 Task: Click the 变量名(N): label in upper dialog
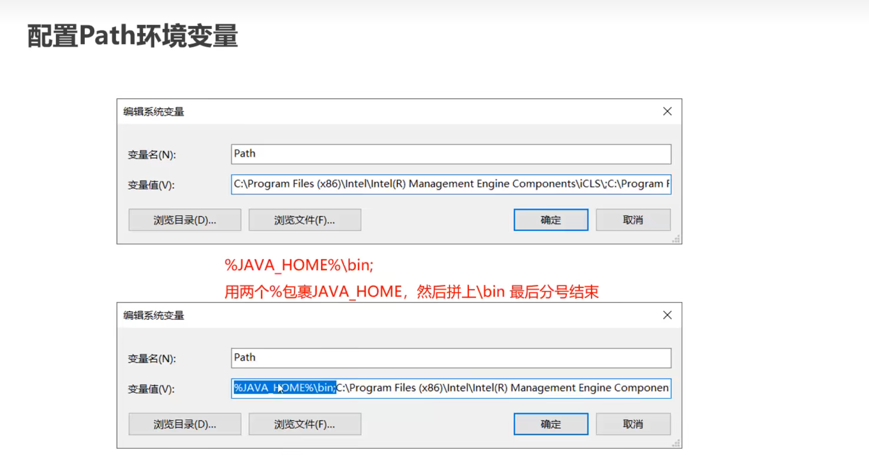click(x=152, y=155)
